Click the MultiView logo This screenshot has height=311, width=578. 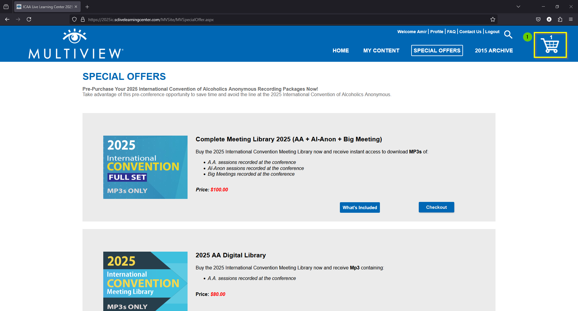pos(76,44)
